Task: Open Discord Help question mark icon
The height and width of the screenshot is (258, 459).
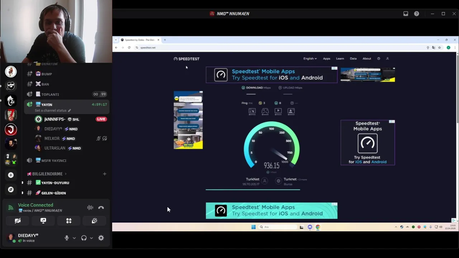Action: (416, 14)
